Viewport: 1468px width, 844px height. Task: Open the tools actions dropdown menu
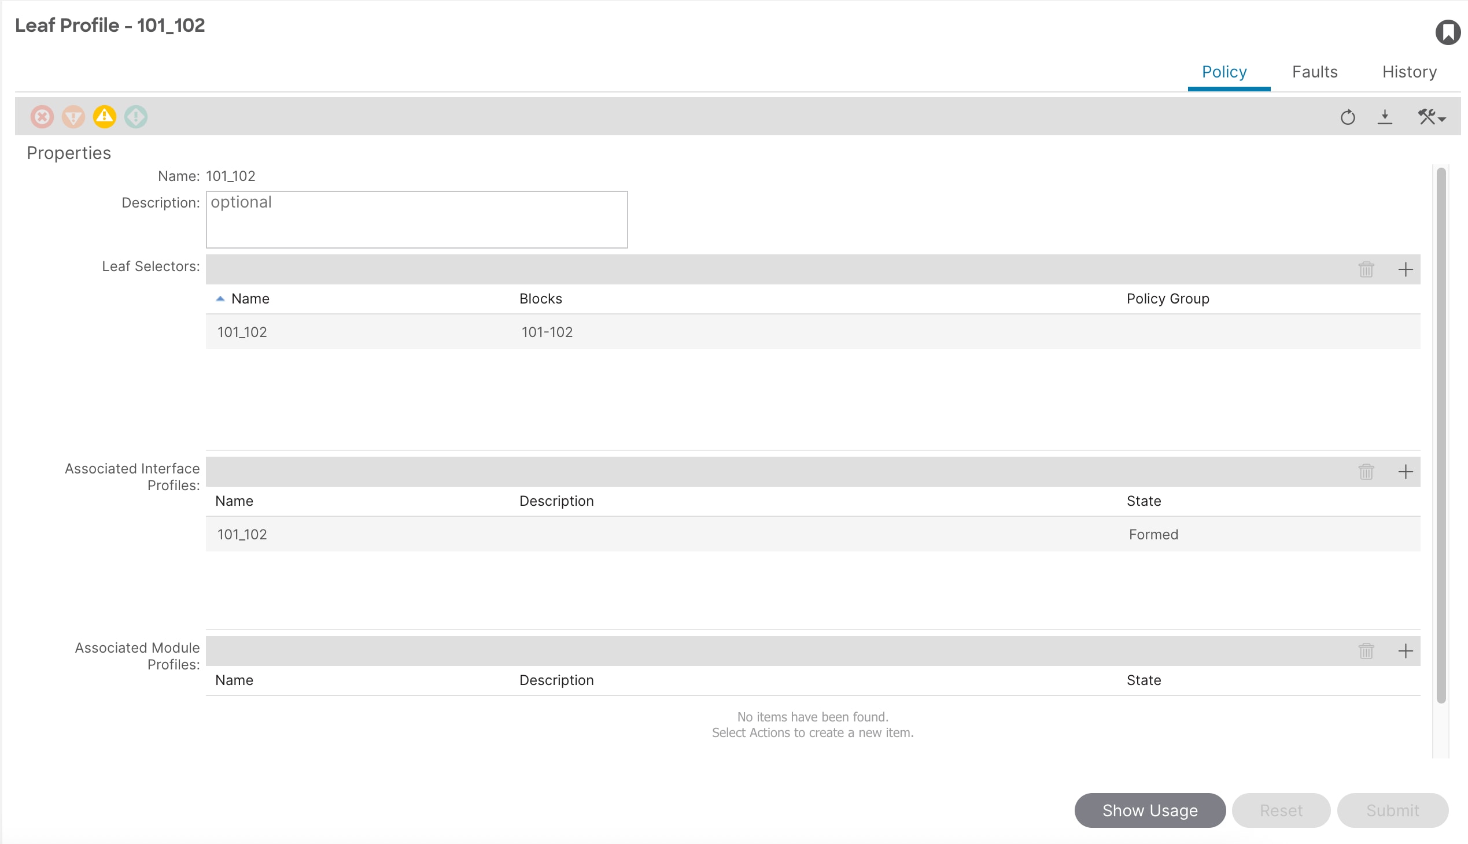pos(1431,117)
